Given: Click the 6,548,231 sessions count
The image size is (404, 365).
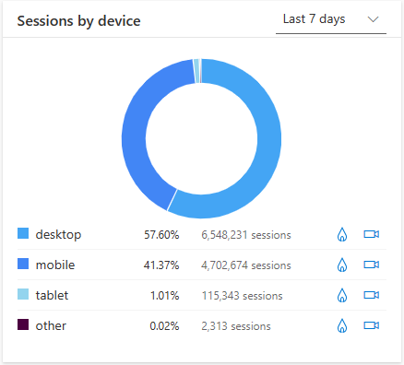Looking at the screenshot, I should pyautogui.click(x=246, y=235).
